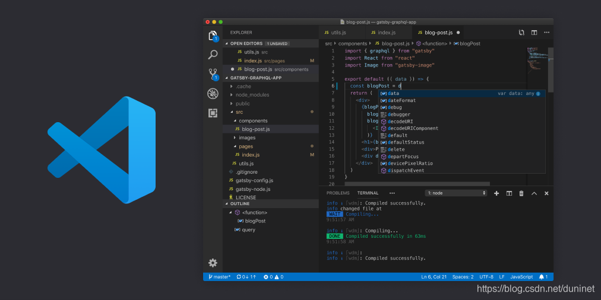Screen dimensions: 601x300
Task: Switch to the utils.js editor tab
Action: [x=342, y=33]
